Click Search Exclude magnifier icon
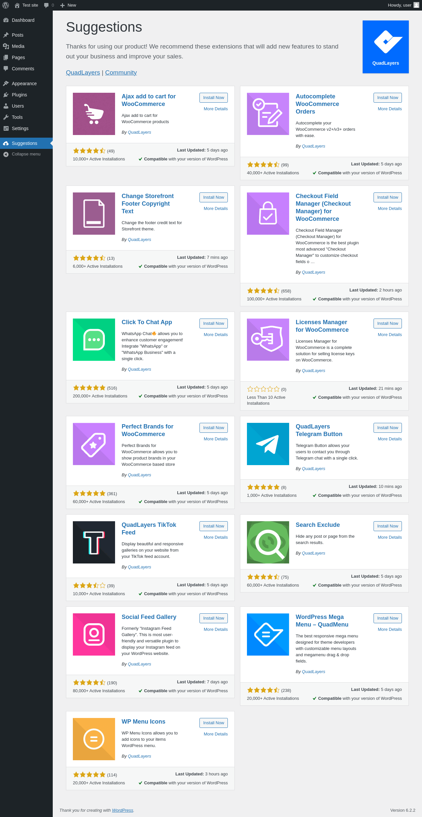 (x=268, y=542)
